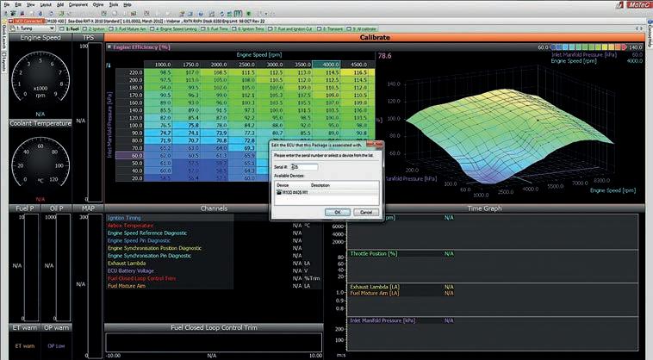Click the Engine Efficiency table title icon
The width and height of the screenshot is (653, 360).
(109, 47)
